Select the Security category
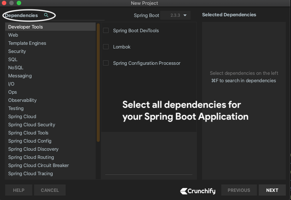Screen dimensions: 291x200 [x=17, y=51]
